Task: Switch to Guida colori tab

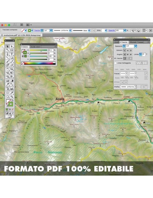Action: point(36,47)
